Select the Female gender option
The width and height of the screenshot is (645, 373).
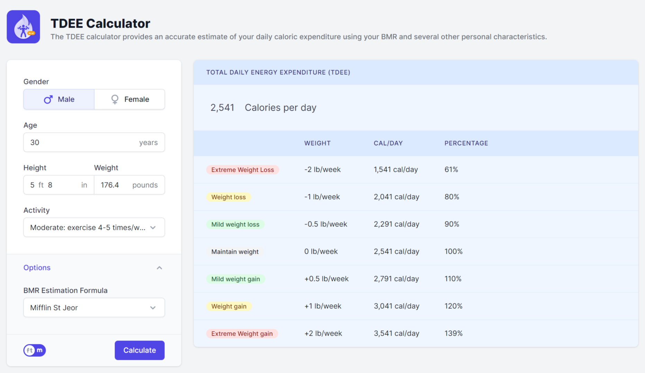pos(129,100)
